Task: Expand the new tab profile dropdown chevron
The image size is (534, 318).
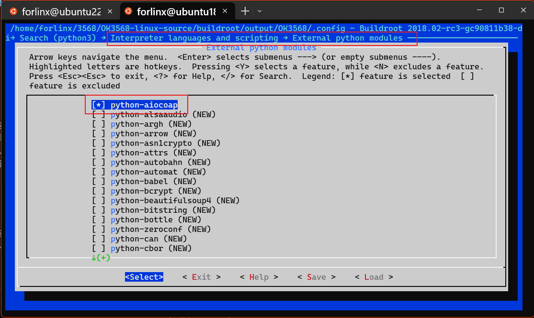Action: point(260,11)
